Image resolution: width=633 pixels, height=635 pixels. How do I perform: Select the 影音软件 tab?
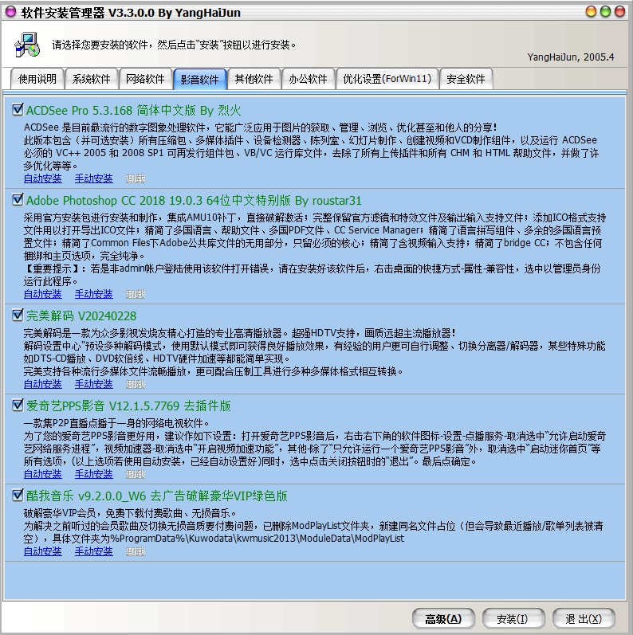199,79
